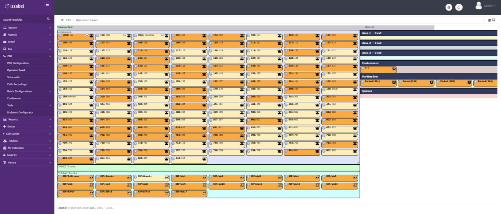This screenshot has width=501, height=214.
Task: Open the mail envelope icon on 1001 Fax
Action: pyautogui.click(x=87, y=35)
